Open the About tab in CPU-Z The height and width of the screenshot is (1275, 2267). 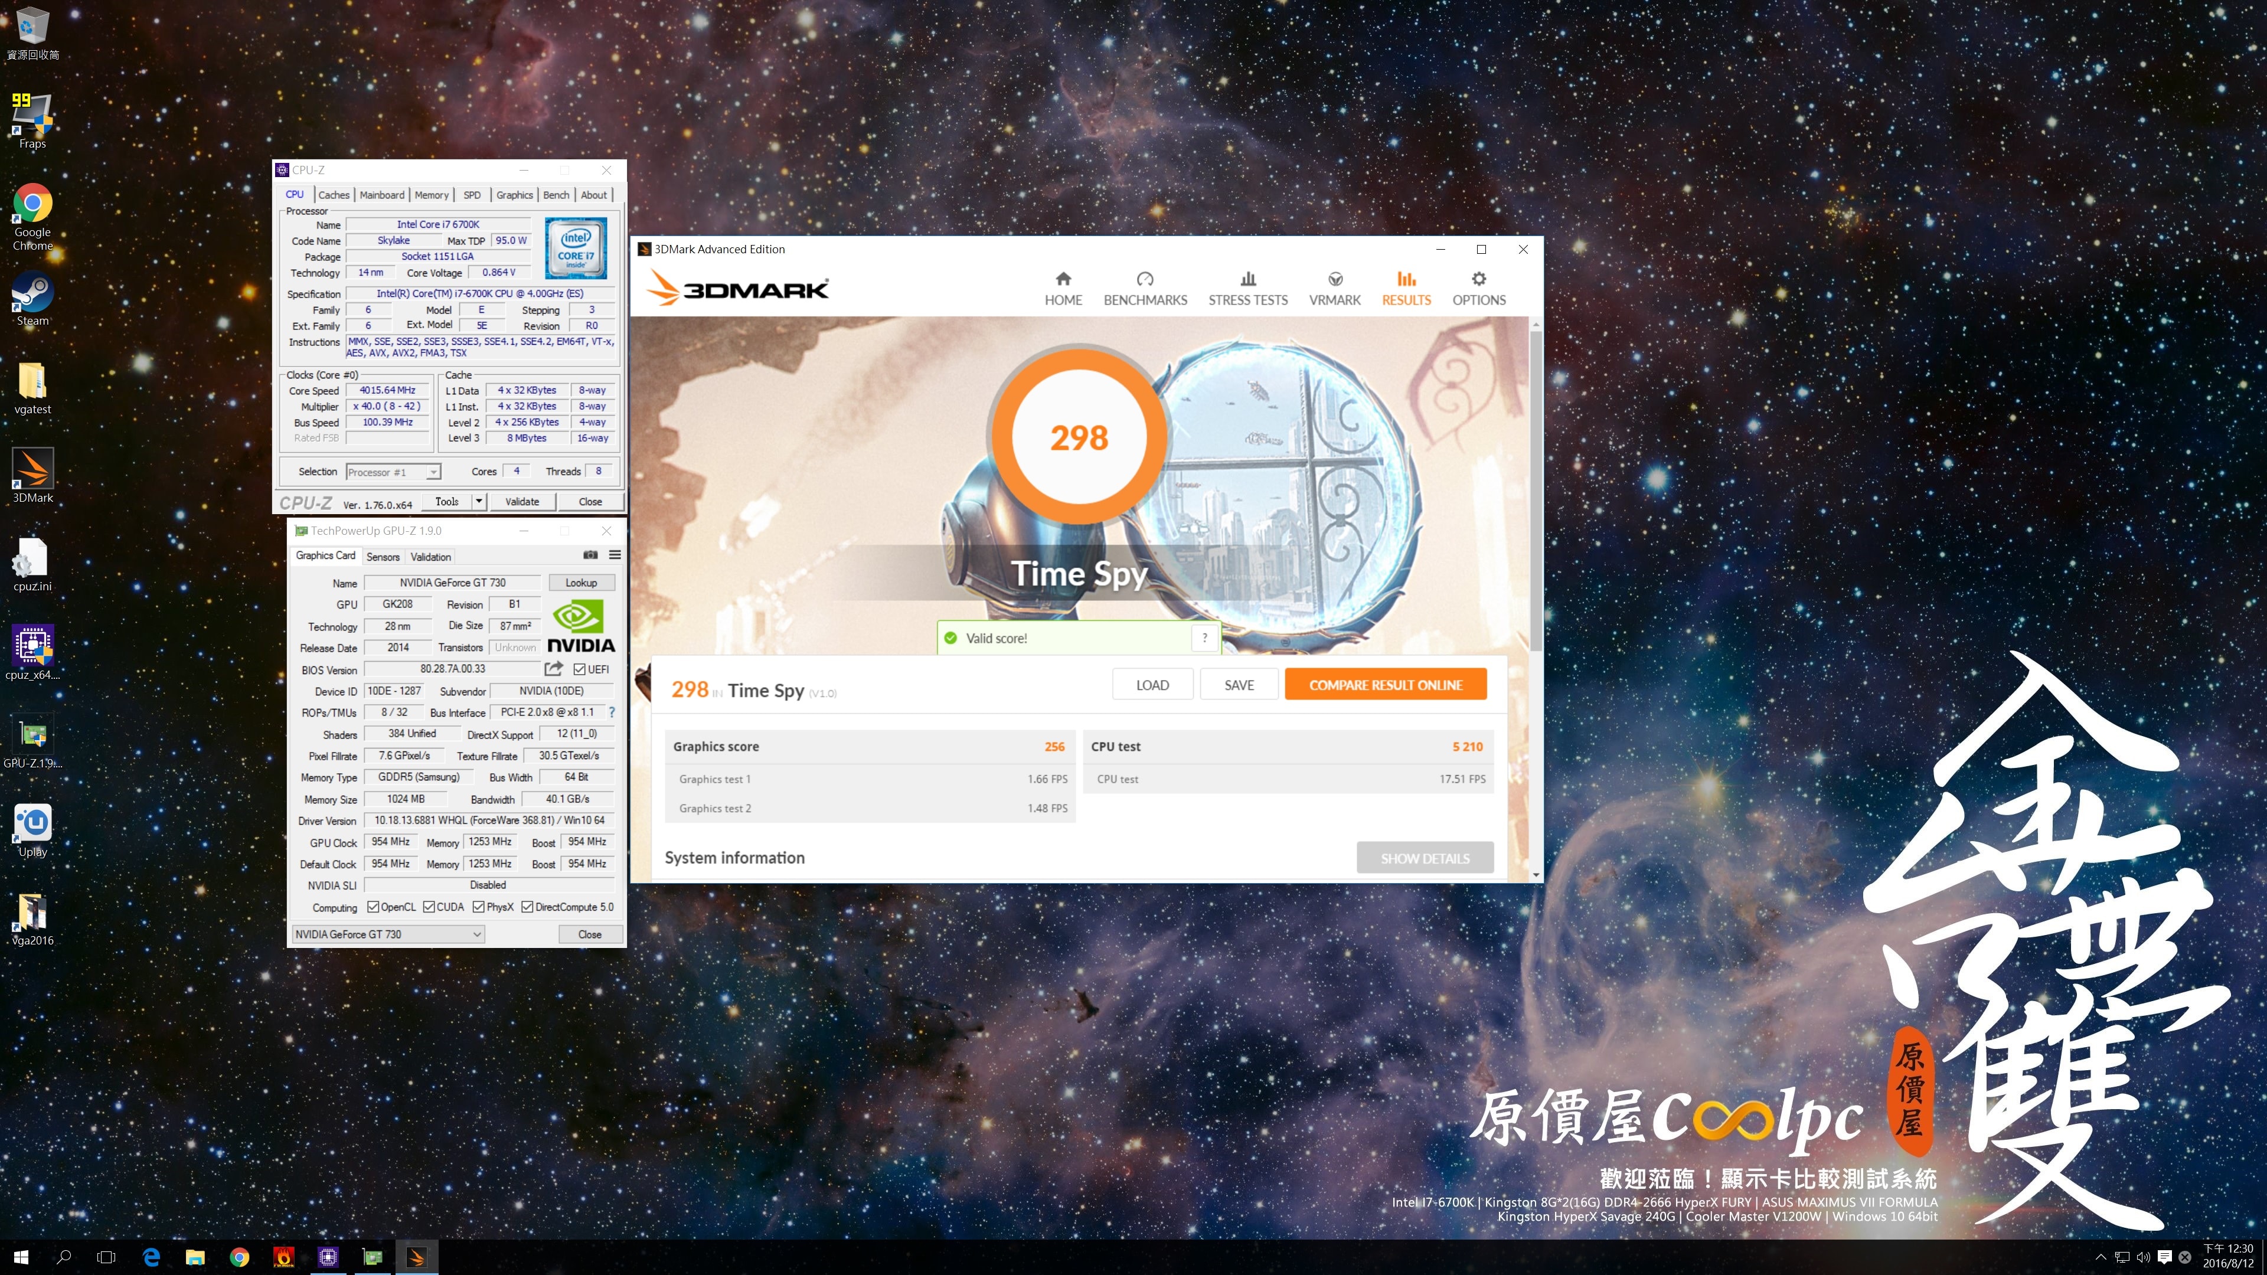594,195
